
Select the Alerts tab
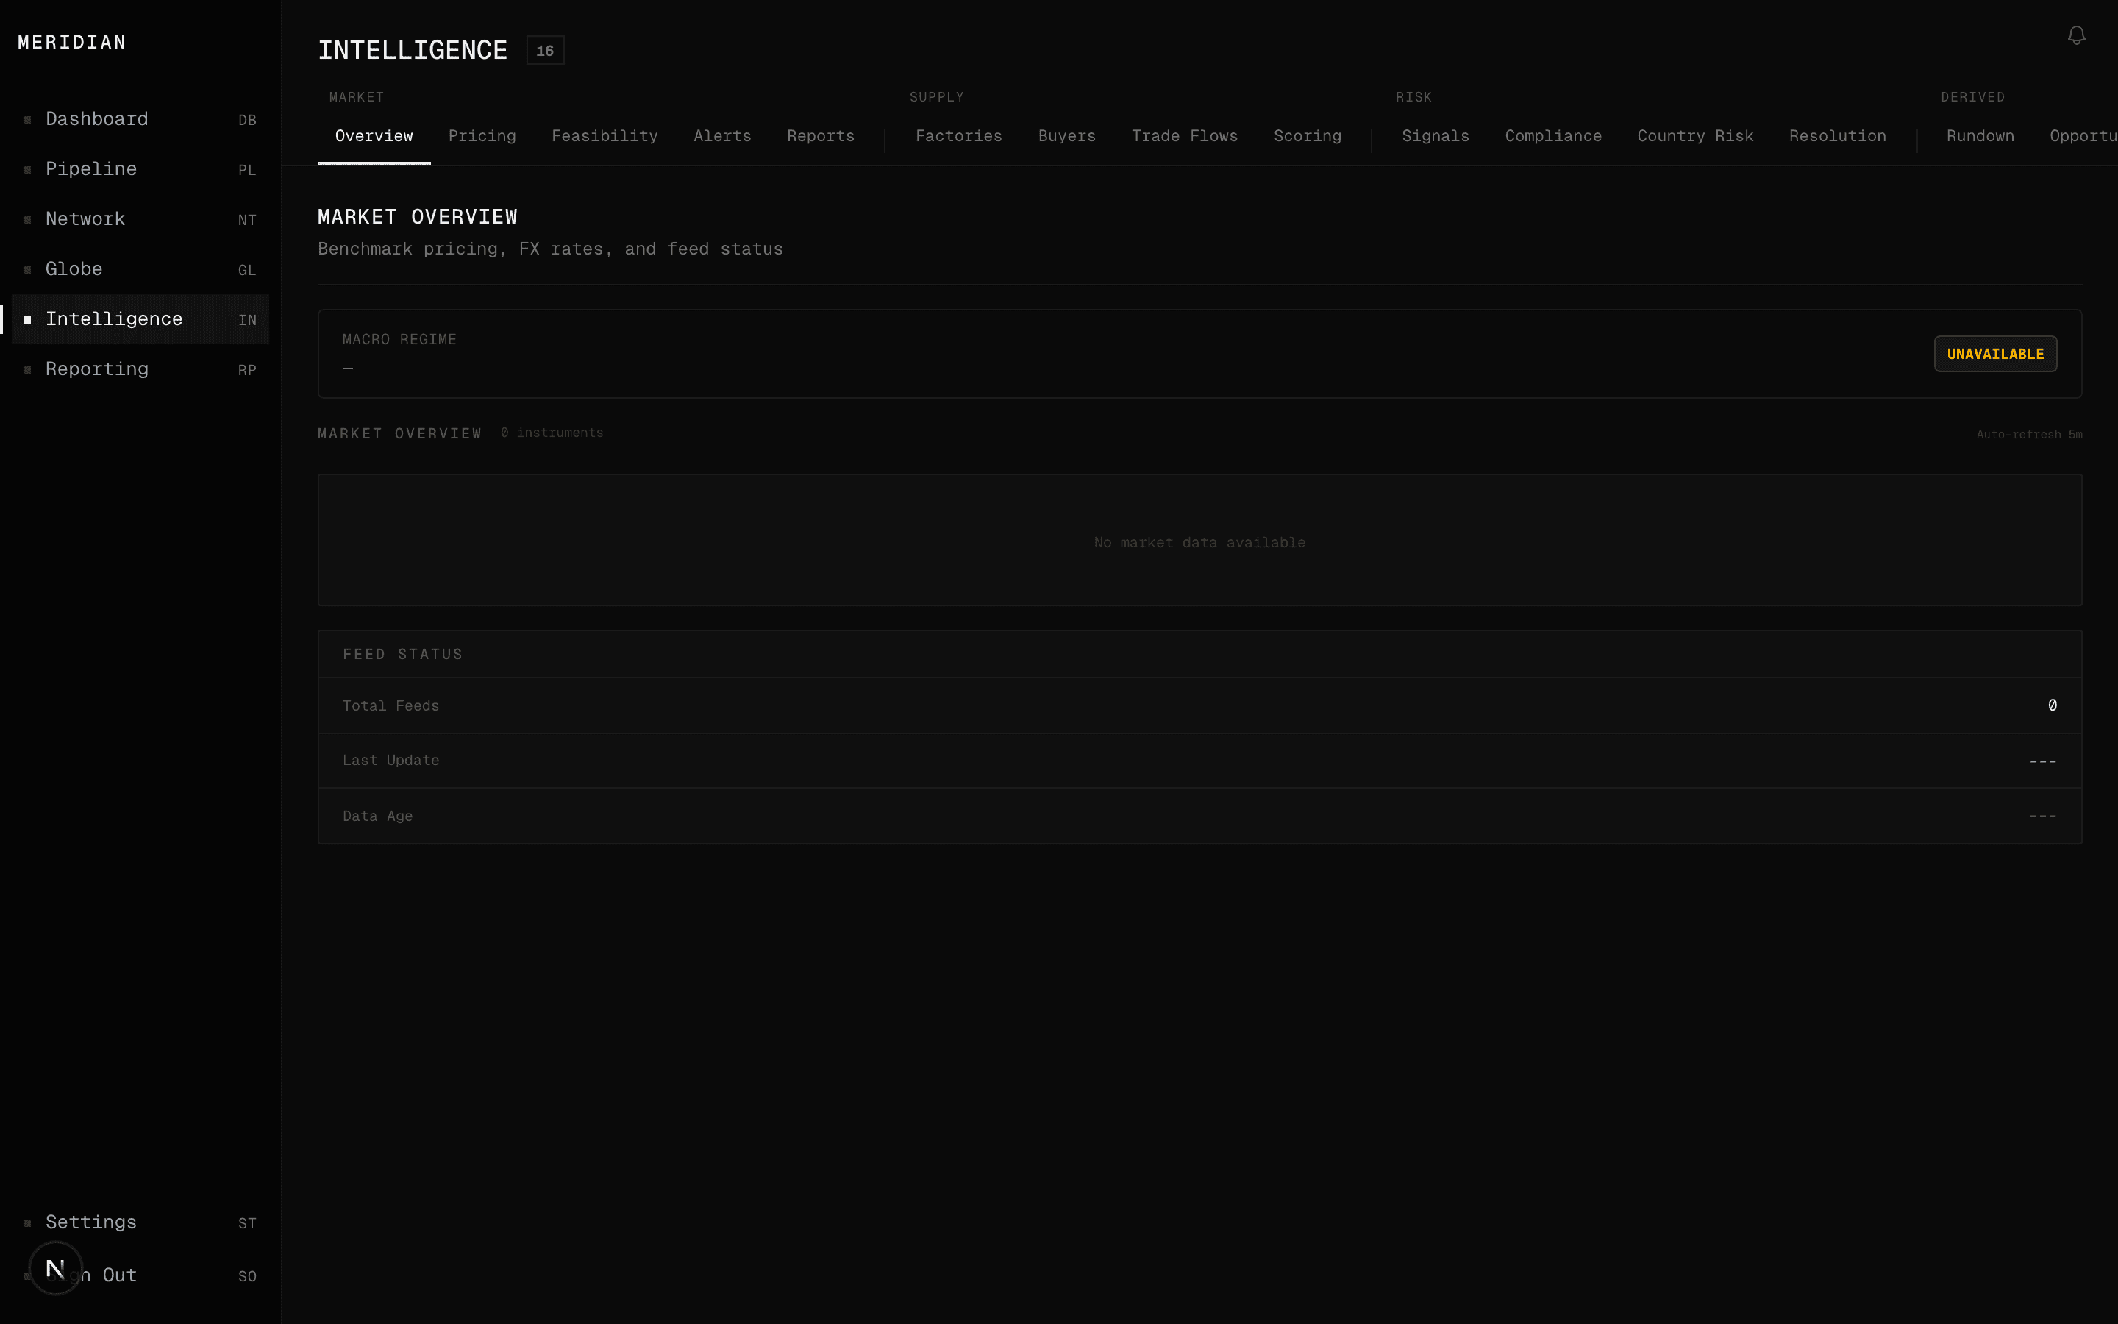tap(722, 136)
